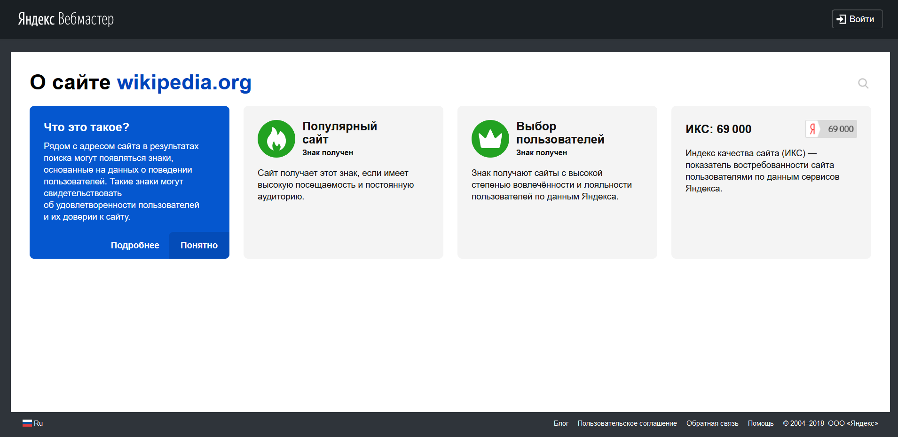This screenshot has height=437, width=898.
Task: Click the Войти login button
Action: click(857, 19)
